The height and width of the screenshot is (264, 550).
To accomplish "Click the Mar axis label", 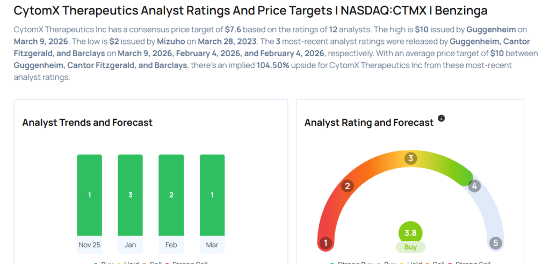I will tap(212, 245).
